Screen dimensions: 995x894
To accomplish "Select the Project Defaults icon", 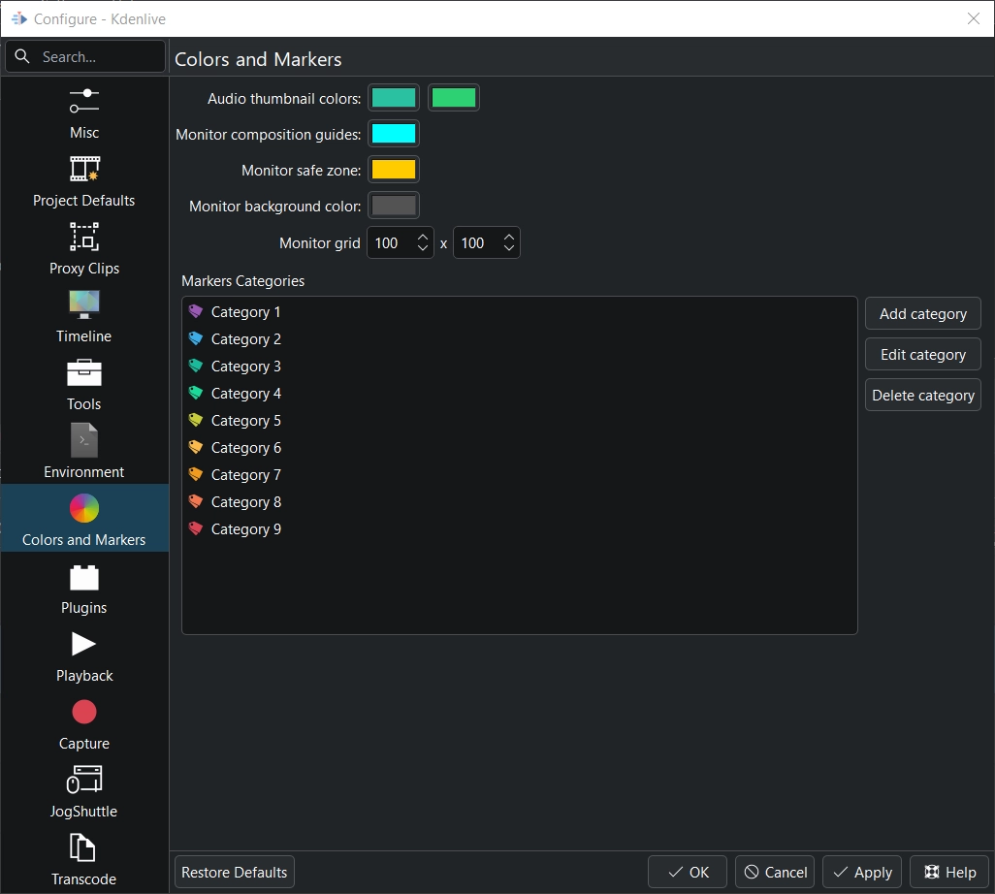I will pos(83,179).
